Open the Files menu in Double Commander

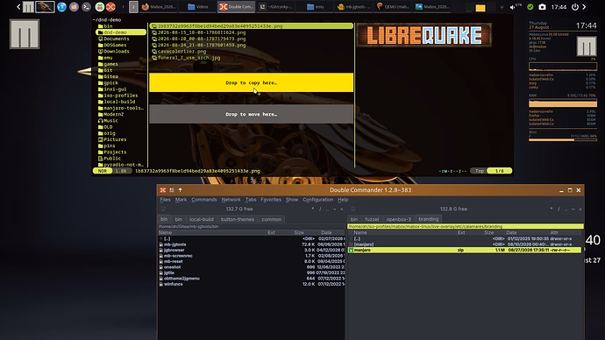click(x=165, y=200)
